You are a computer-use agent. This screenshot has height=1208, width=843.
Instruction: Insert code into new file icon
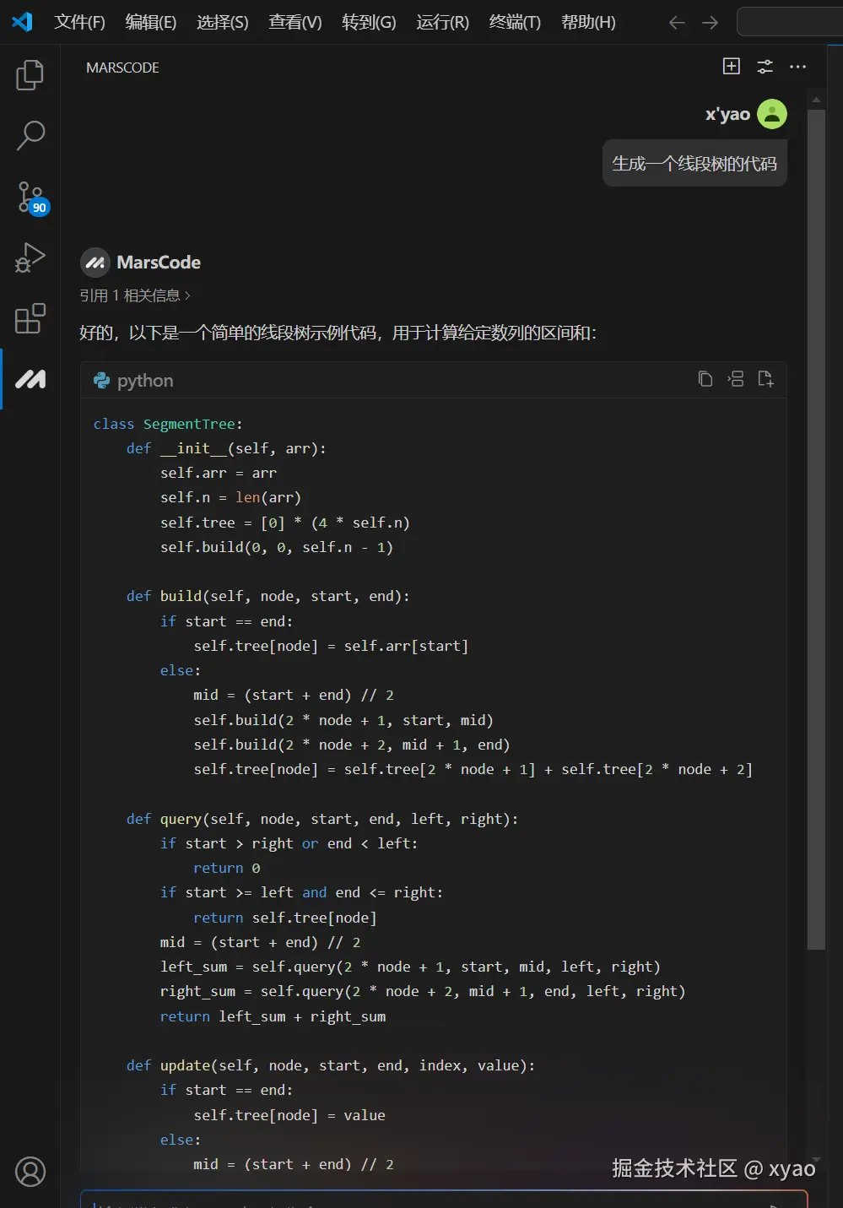765,379
